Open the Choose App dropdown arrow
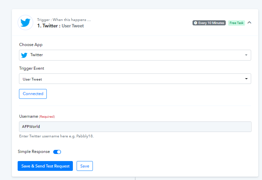The width and height of the screenshot is (262, 180). (246, 55)
